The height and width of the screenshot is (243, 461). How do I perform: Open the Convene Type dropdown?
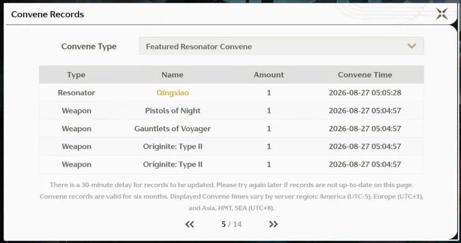pos(281,46)
